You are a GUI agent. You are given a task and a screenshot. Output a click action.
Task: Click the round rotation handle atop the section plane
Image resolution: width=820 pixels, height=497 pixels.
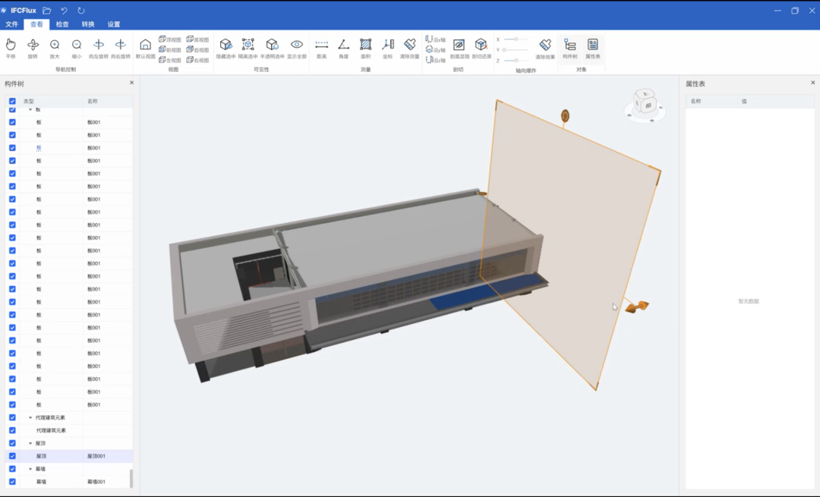click(x=565, y=115)
